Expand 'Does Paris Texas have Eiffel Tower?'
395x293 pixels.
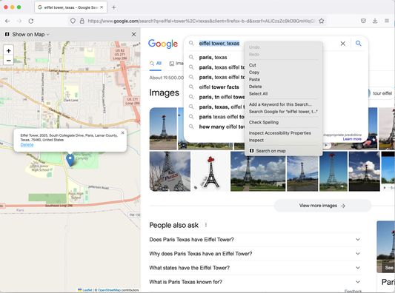[255, 240]
